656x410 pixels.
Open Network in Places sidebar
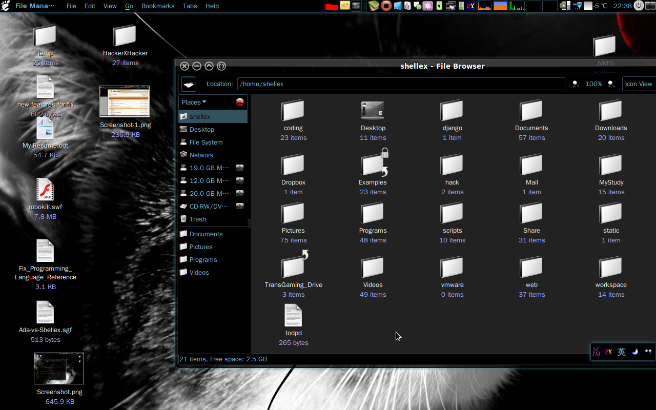(213, 155)
